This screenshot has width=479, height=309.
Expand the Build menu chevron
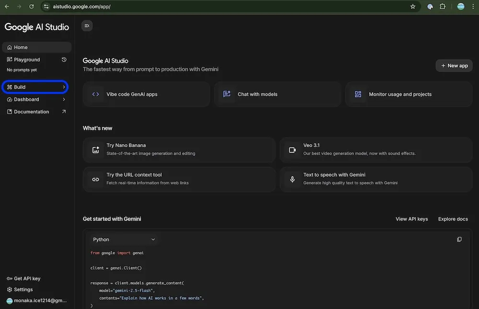coord(64,87)
